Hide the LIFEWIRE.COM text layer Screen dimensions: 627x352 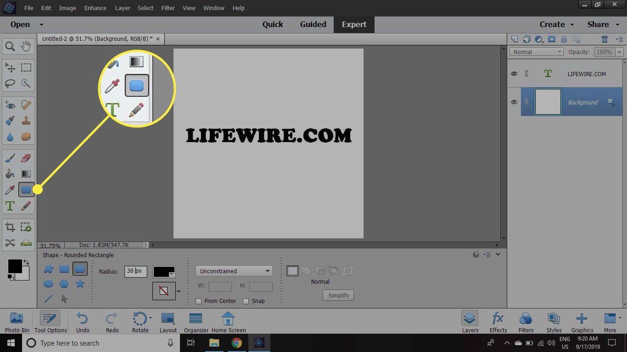pos(514,74)
